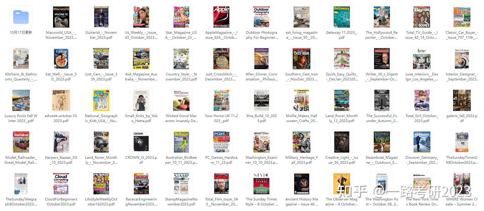Open CloudForBeginnersOctober2023 thumbnail
This screenshot has height=211, width=484.
point(61,184)
